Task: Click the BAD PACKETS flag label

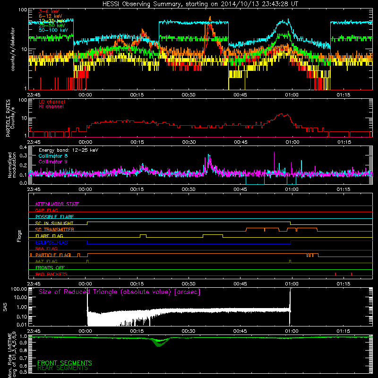Action: point(52,274)
